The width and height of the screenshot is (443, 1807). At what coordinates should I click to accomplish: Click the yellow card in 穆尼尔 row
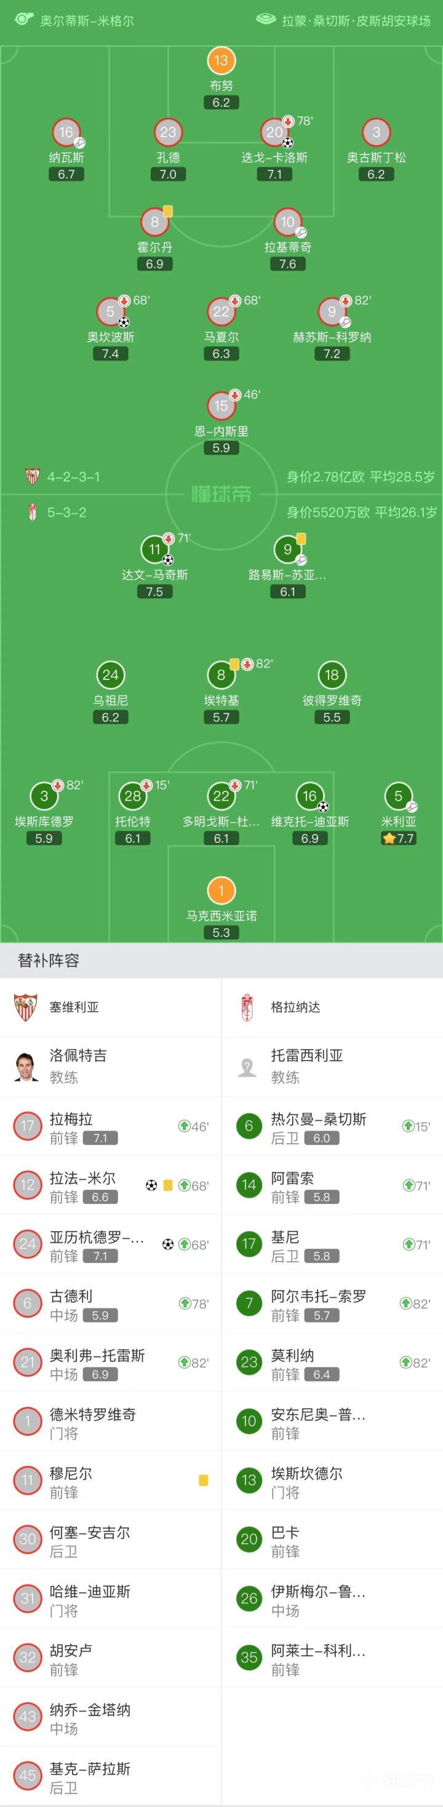point(203,1481)
